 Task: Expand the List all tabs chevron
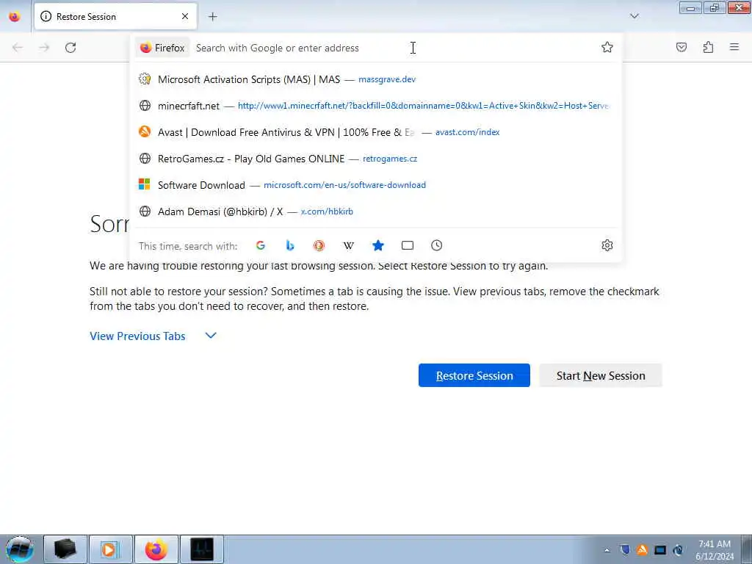click(634, 16)
